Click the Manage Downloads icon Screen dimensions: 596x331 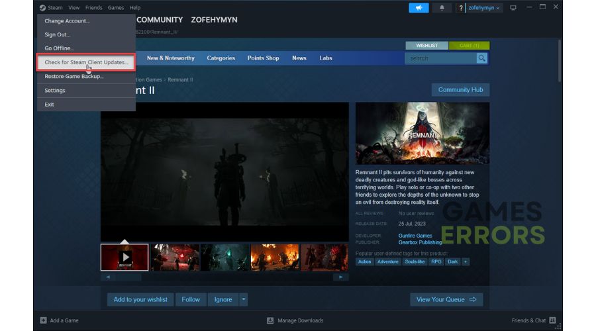pyautogui.click(x=270, y=320)
